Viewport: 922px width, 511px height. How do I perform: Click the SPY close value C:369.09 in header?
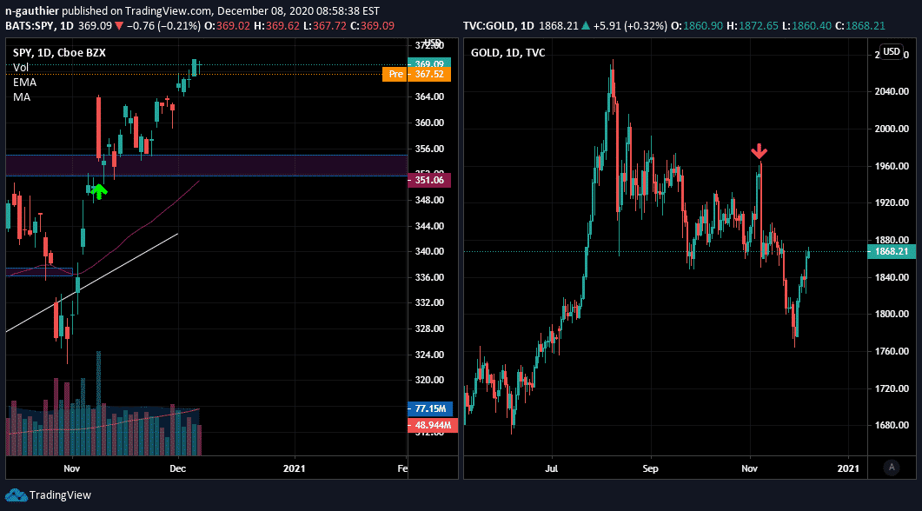(372, 26)
